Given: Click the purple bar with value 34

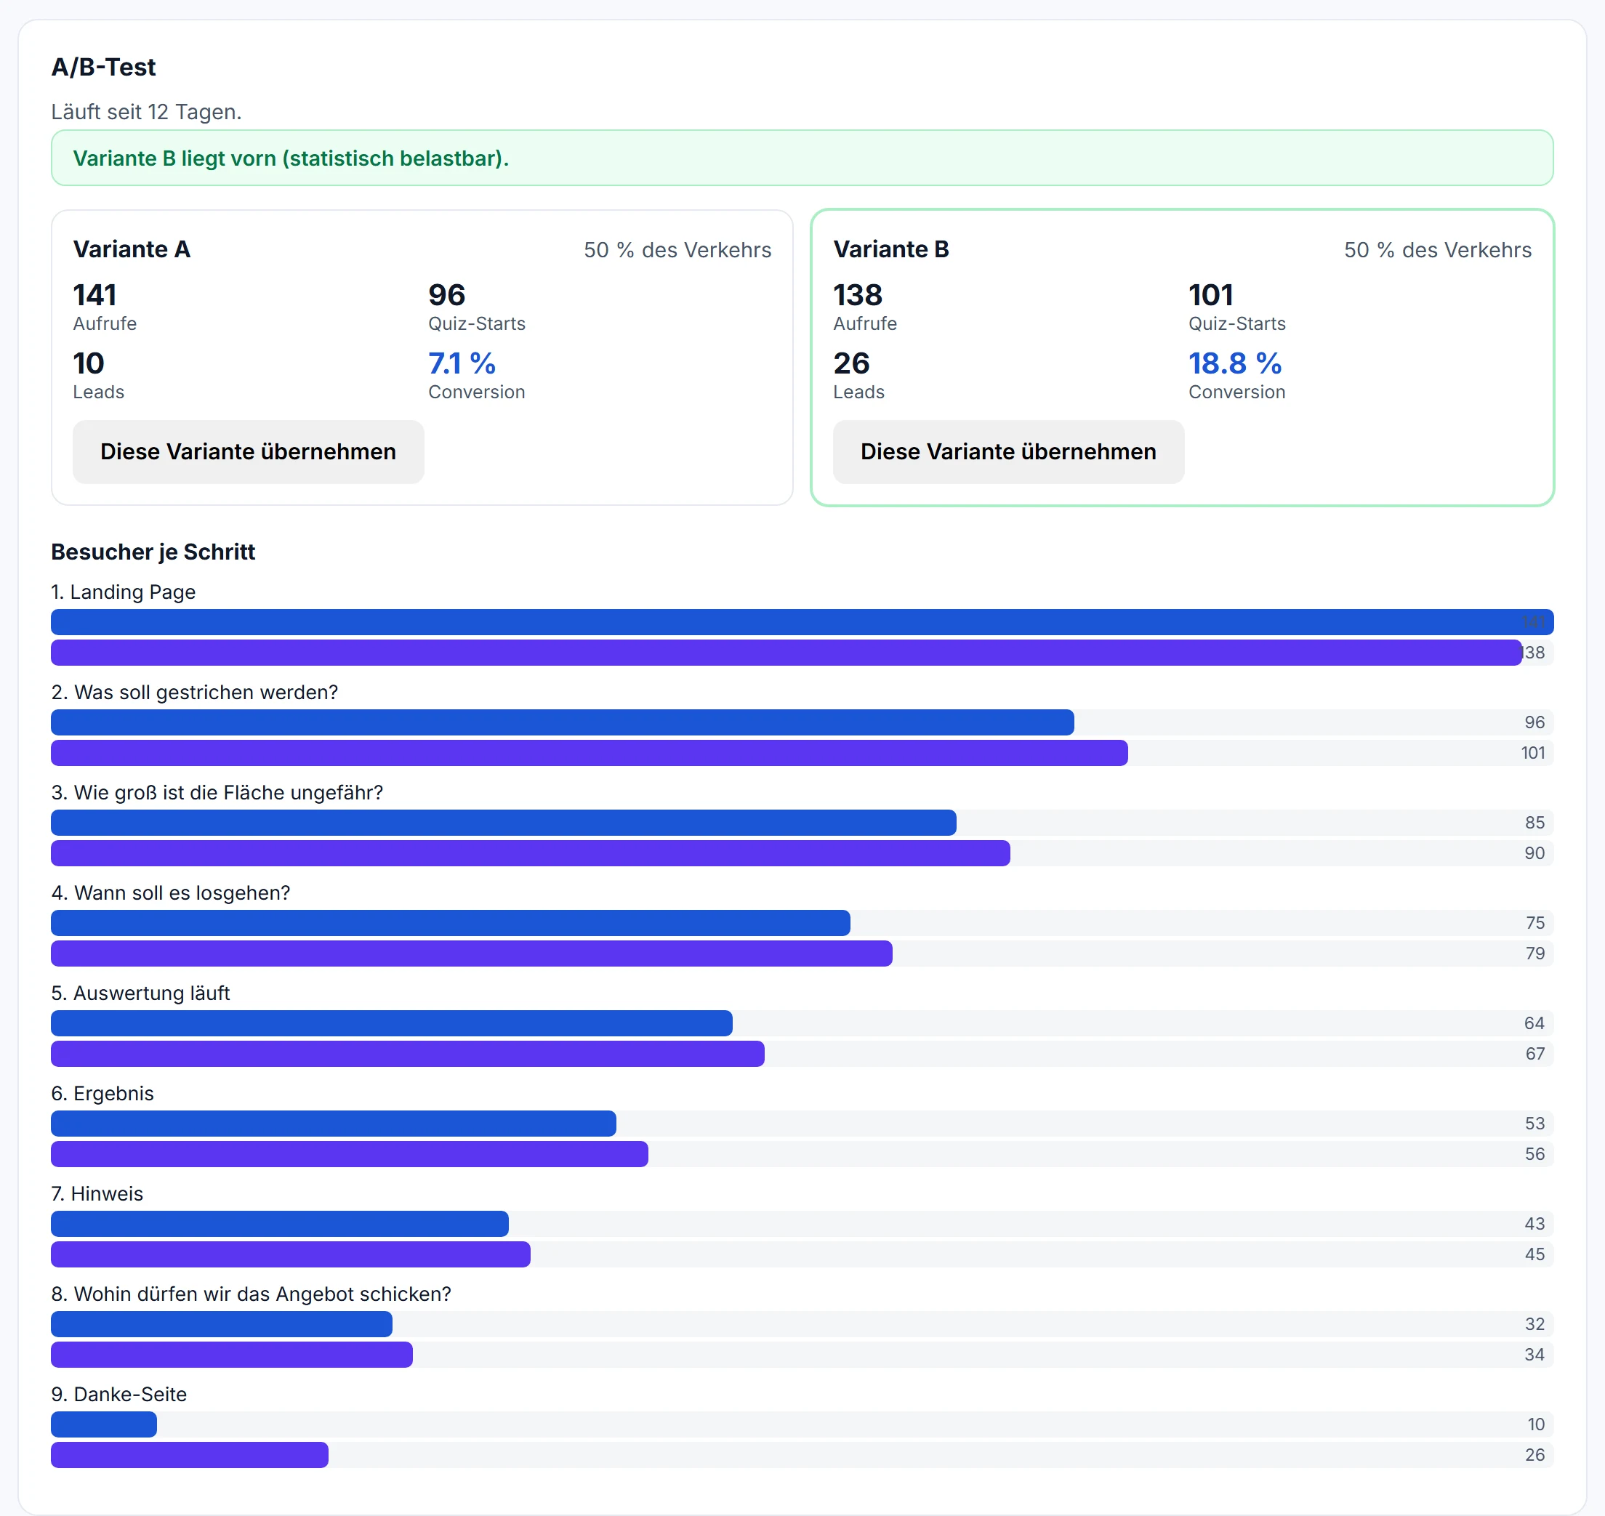Looking at the screenshot, I should 232,1355.
